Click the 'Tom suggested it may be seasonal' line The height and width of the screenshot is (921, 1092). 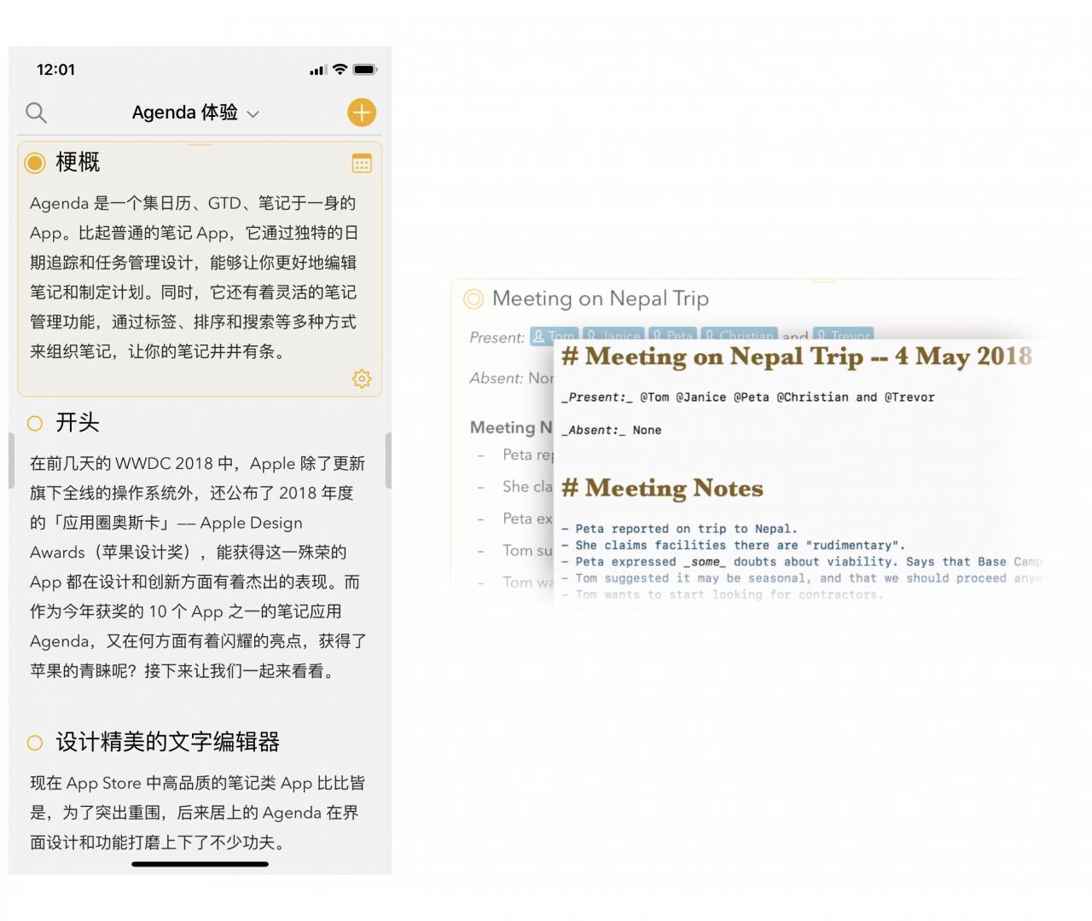click(802, 578)
